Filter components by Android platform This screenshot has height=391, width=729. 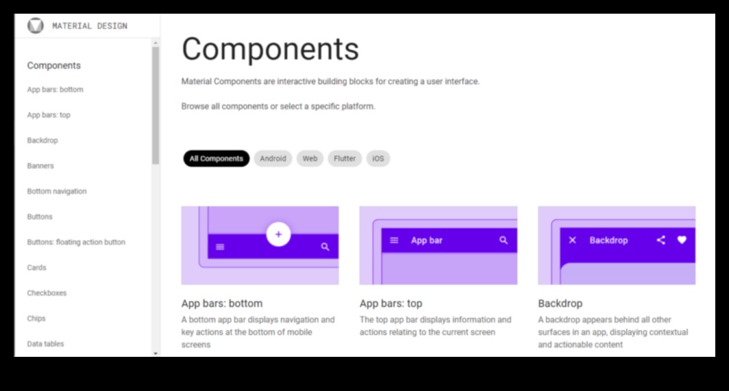coord(273,159)
